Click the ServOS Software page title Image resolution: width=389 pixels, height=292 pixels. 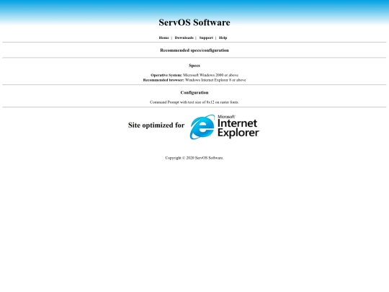(194, 22)
